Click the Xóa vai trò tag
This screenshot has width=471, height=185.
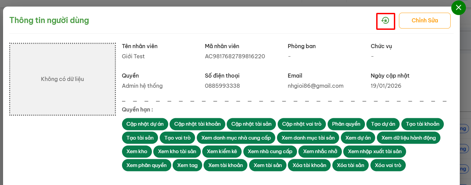388,165
